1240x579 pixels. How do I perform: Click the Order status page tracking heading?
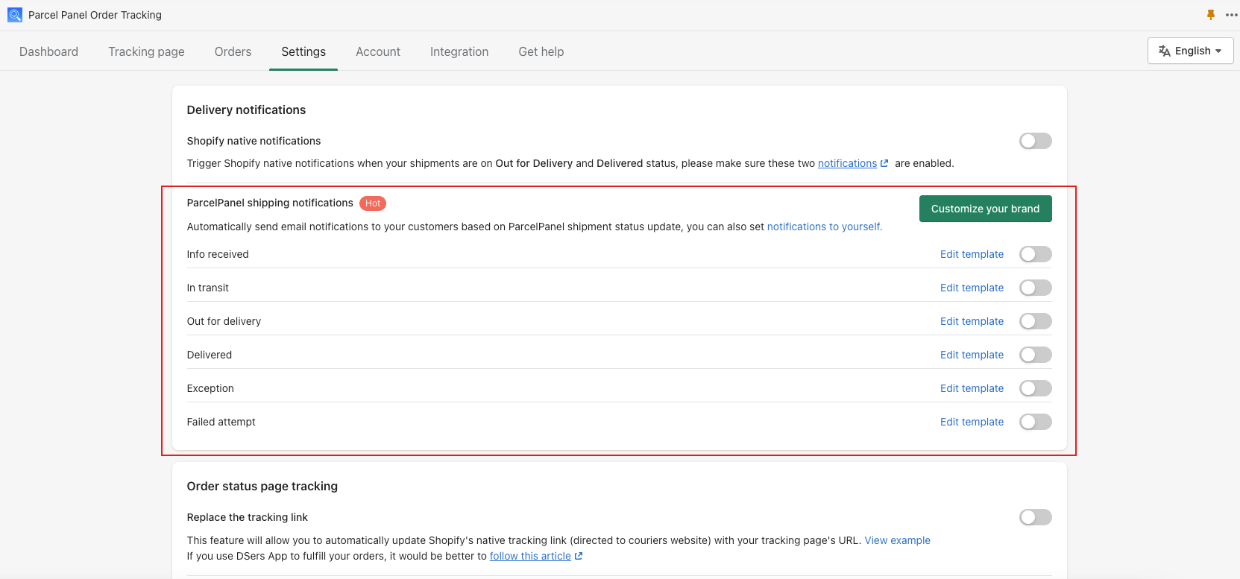coord(262,486)
